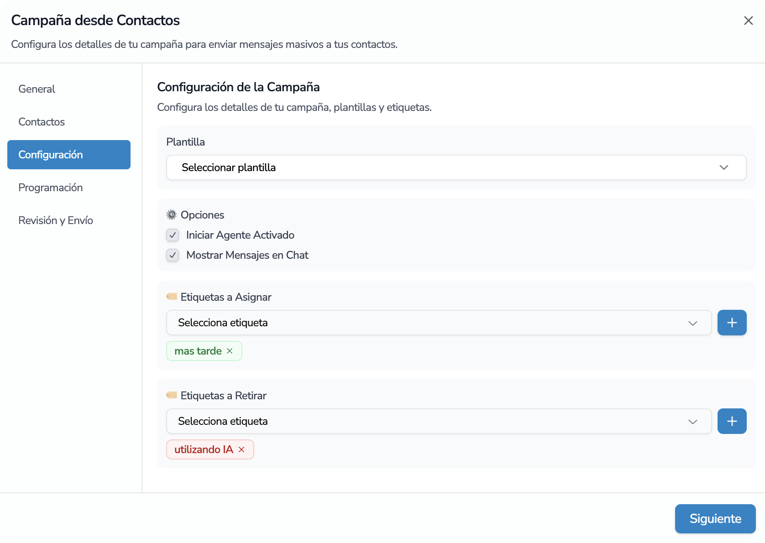Click chevron in Etiquetas a Retirar selector

tap(692, 422)
